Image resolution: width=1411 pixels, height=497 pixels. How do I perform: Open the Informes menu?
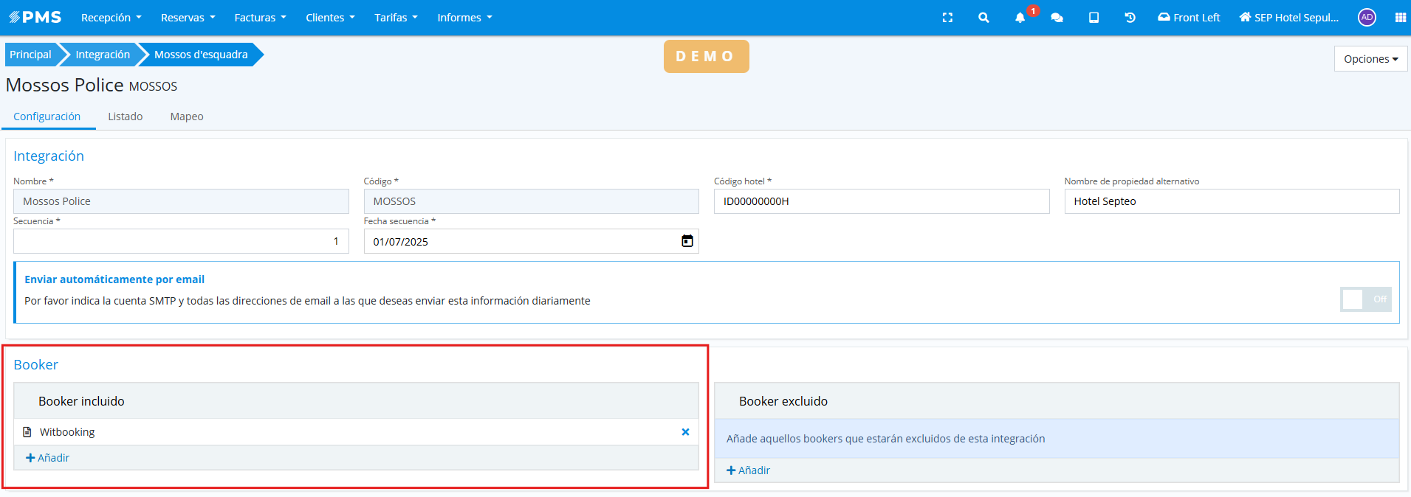pos(464,18)
